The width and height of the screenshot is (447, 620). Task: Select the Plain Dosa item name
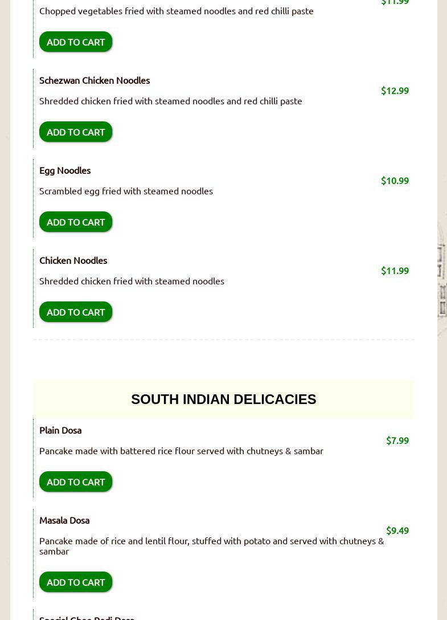pos(60,430)
